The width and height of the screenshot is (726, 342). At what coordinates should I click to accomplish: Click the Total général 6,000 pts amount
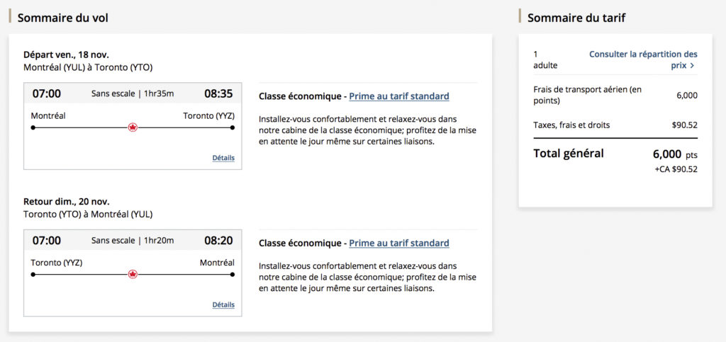[674, 154]
